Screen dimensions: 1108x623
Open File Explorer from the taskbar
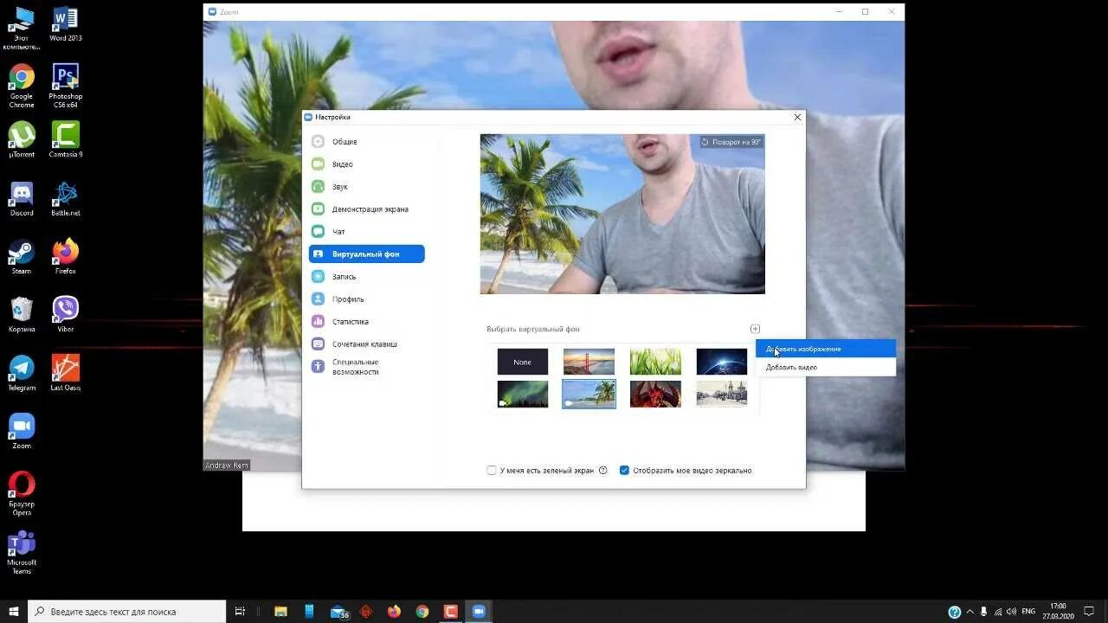[x=280, y=612]
